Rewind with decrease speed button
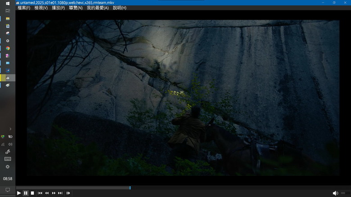Image resolution: width=351 pixels, height=197 pixels. point(47,193)
